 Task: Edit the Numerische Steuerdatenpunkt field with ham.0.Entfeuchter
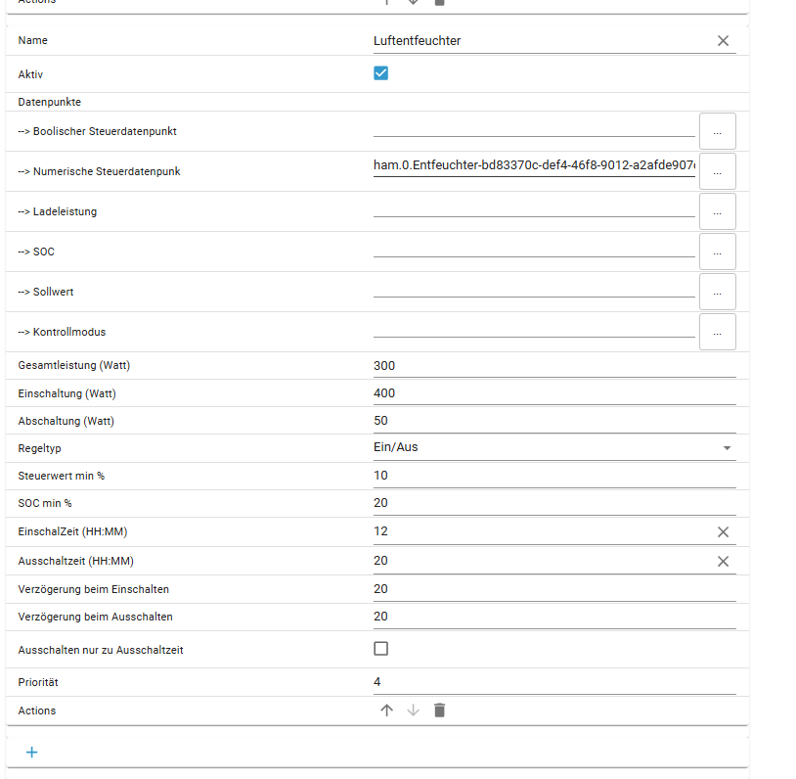click(x=534, y=165)
